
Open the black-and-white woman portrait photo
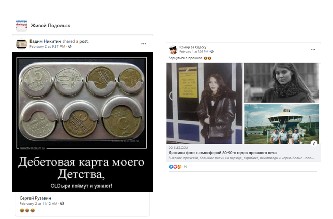pos(281,83)
